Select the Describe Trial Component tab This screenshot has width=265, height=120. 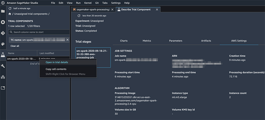point(136,10)
